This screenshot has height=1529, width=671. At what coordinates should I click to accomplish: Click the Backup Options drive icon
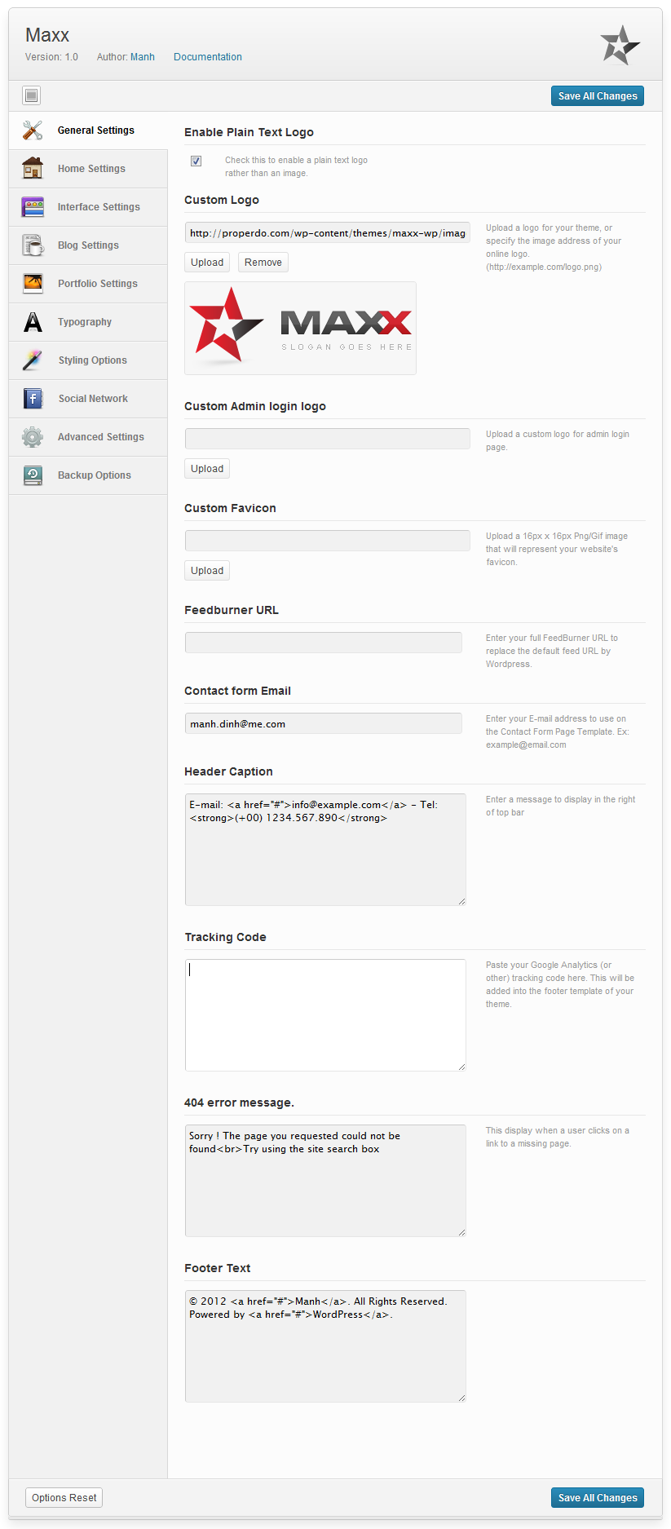(33, 475)
